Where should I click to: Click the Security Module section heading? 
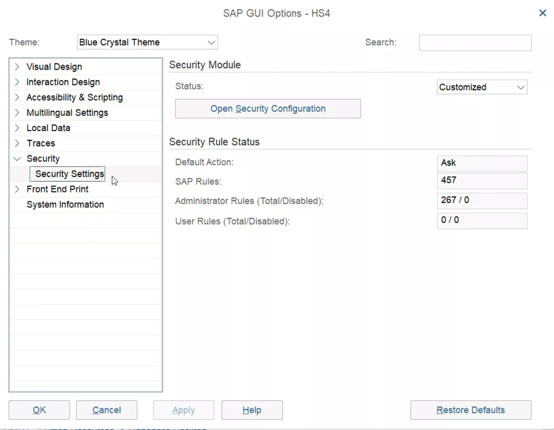pos(205,65)
